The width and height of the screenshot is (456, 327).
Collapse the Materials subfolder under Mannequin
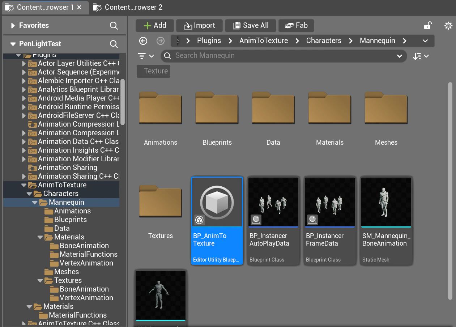(40, 237)
